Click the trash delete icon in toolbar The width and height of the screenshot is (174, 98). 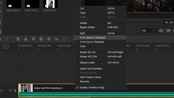pyautogui.click(x=18, y=39)
